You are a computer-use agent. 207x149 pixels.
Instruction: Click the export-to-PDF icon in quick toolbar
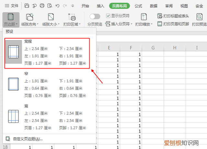pos(35,6)
